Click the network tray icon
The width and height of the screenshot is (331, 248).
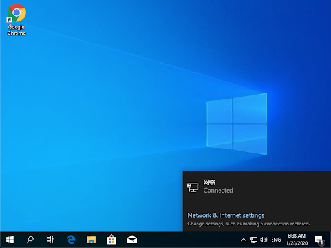click(253, 240)
